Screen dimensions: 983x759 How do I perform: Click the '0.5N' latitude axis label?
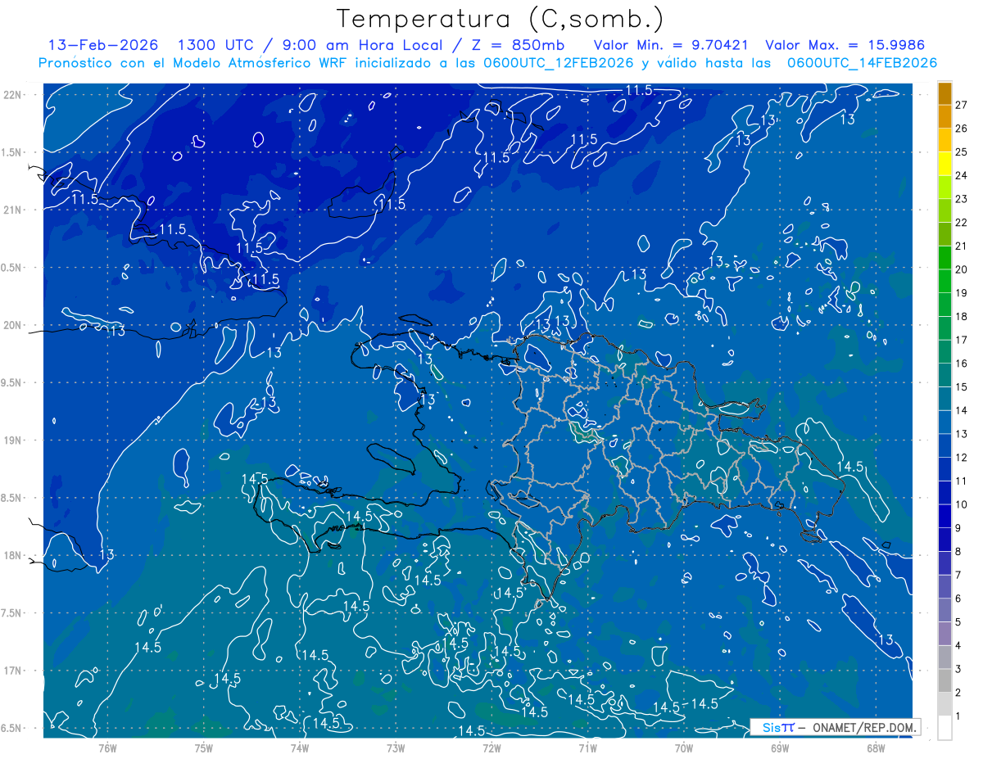(11, 268)
